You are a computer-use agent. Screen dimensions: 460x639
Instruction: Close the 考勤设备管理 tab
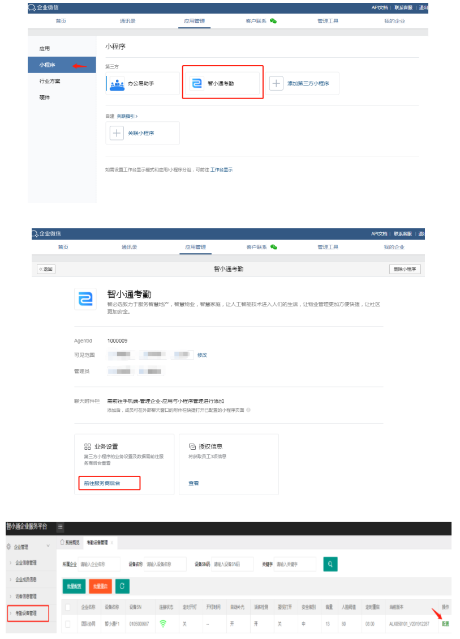[x=112, y=543]
